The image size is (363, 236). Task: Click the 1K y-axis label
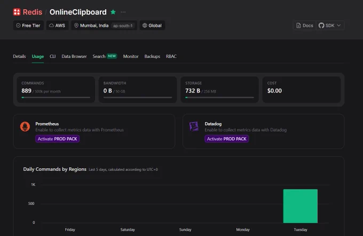(33, 184)
